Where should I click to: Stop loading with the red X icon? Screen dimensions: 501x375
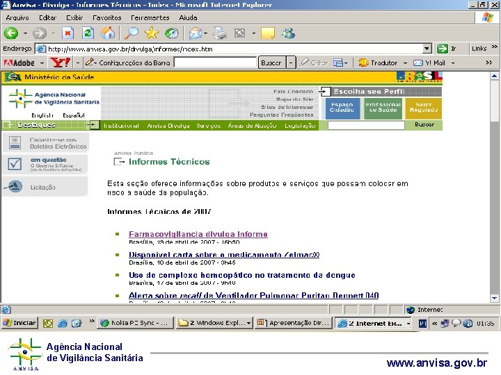[x=67, y=33]
